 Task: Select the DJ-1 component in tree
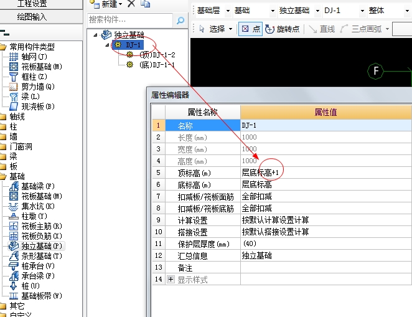click(128, 45)
